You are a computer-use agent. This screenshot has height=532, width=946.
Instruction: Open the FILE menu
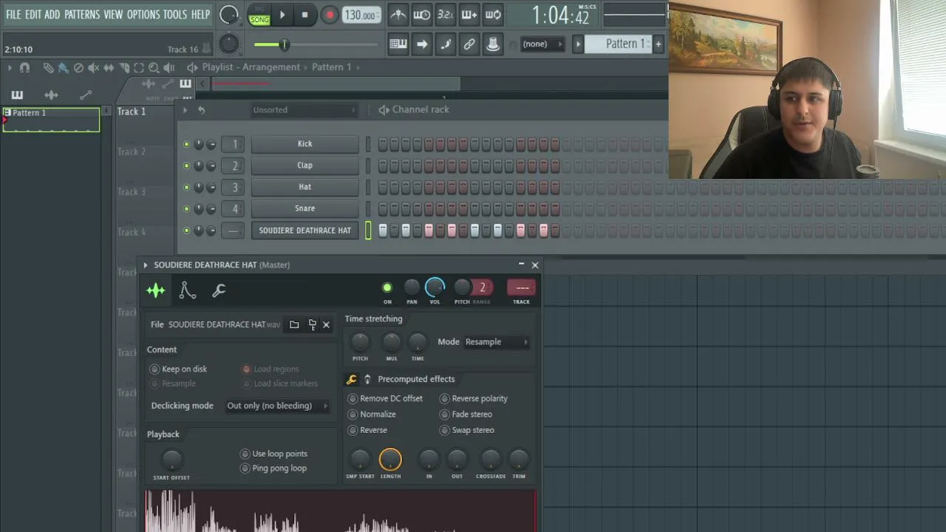(13, 15)
